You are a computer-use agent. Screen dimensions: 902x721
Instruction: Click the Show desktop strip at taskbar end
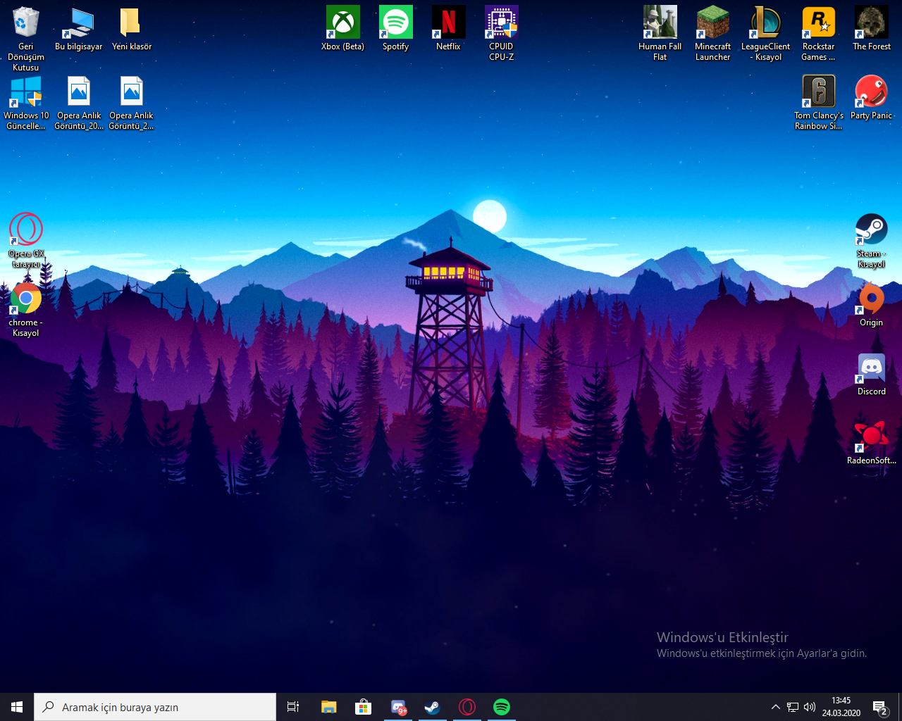pyautogui.click(x=900, y=707)
